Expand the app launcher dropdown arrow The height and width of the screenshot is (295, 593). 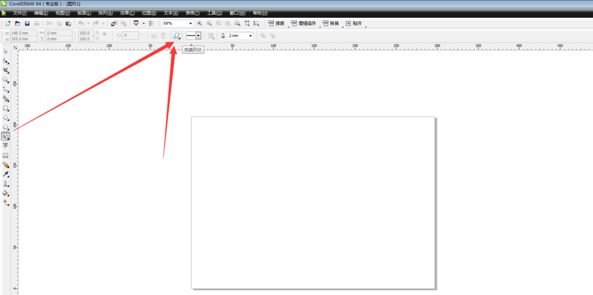coord(144,24)
